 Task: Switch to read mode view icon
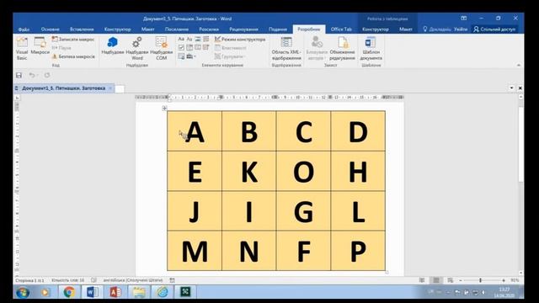(x=422, y=280)
